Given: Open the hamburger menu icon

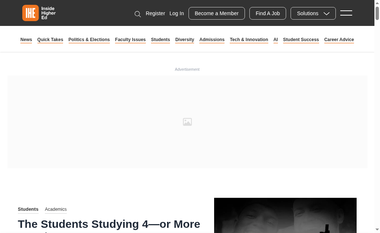Looking at the screenshot, I should (346, 13).
